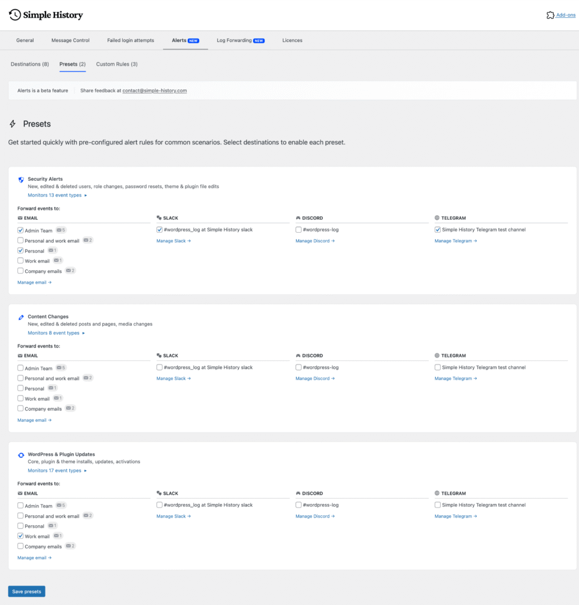Click the Telegram globe icon in Security Alerts
Screen dimensions: 579x605
(437, 218)
